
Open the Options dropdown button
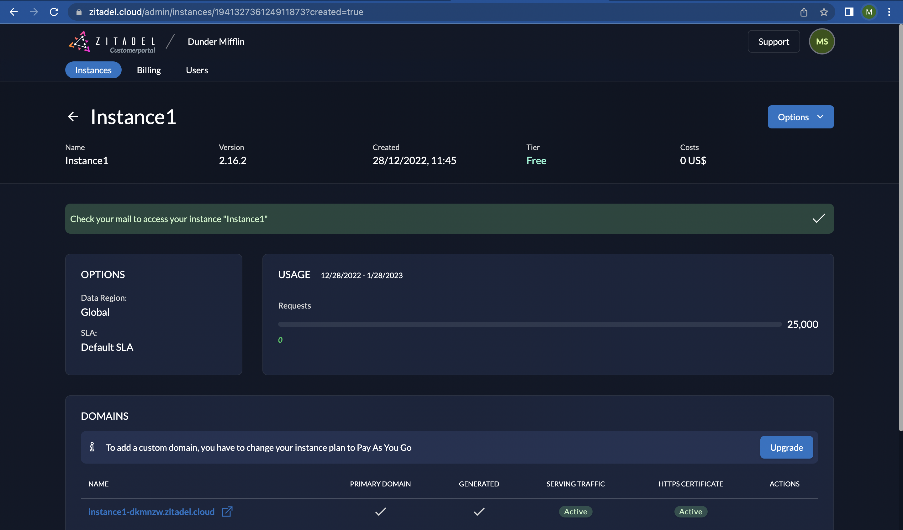point(800,117)
